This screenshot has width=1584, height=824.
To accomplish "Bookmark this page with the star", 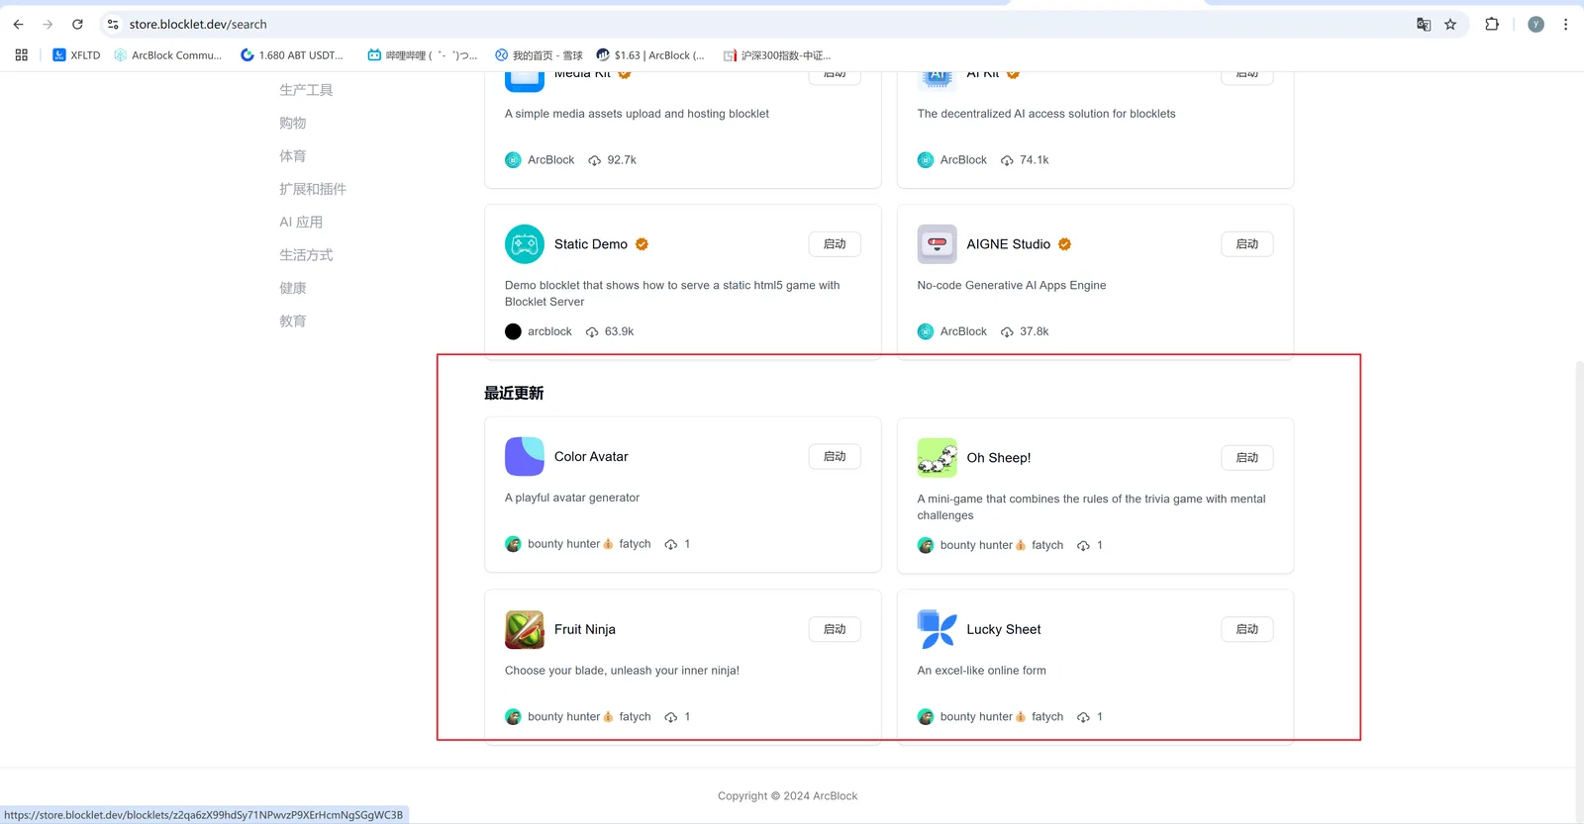I will (1450, 25).
